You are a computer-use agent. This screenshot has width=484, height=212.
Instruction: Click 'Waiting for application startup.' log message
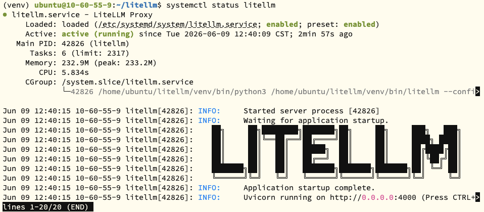316,120
